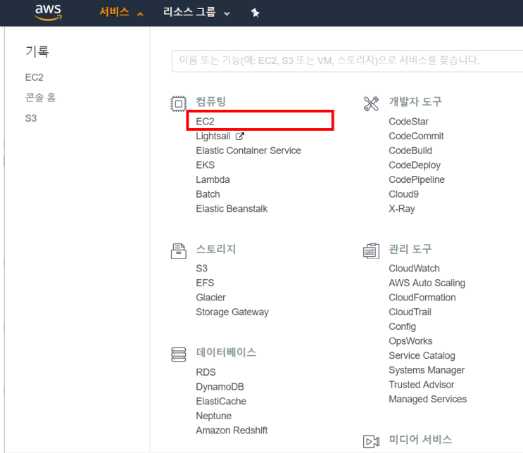Open CodePipeline
523x453 pixels.
click(417, 179)
